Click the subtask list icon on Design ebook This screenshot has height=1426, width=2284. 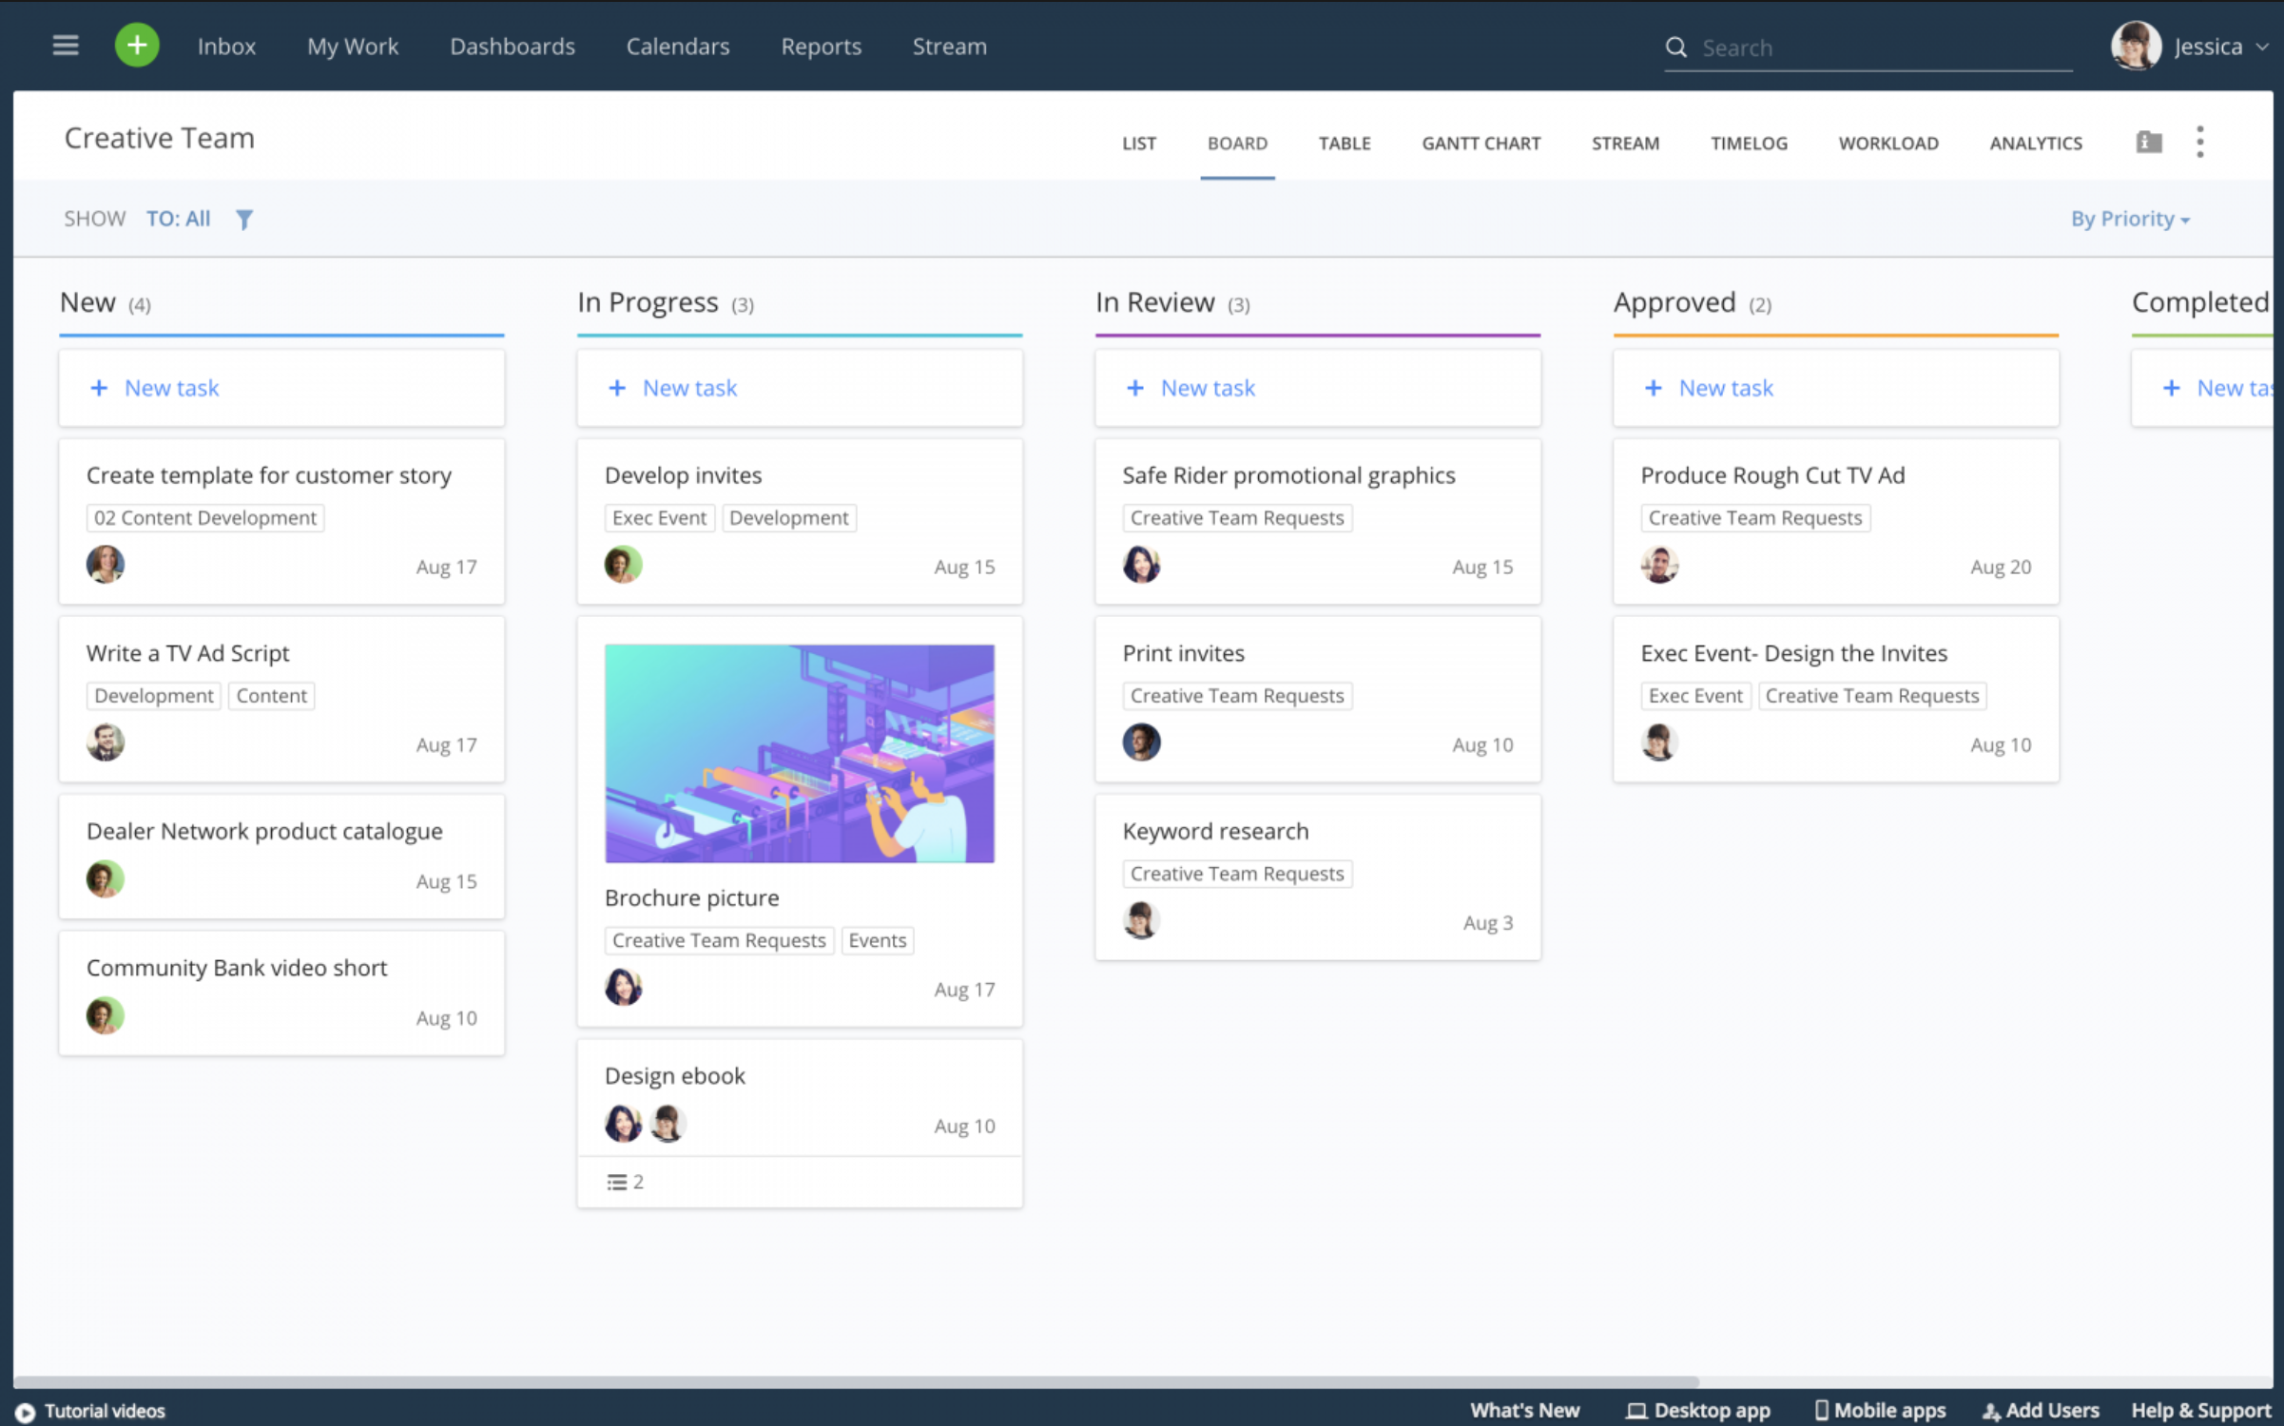click(617, 1182)
